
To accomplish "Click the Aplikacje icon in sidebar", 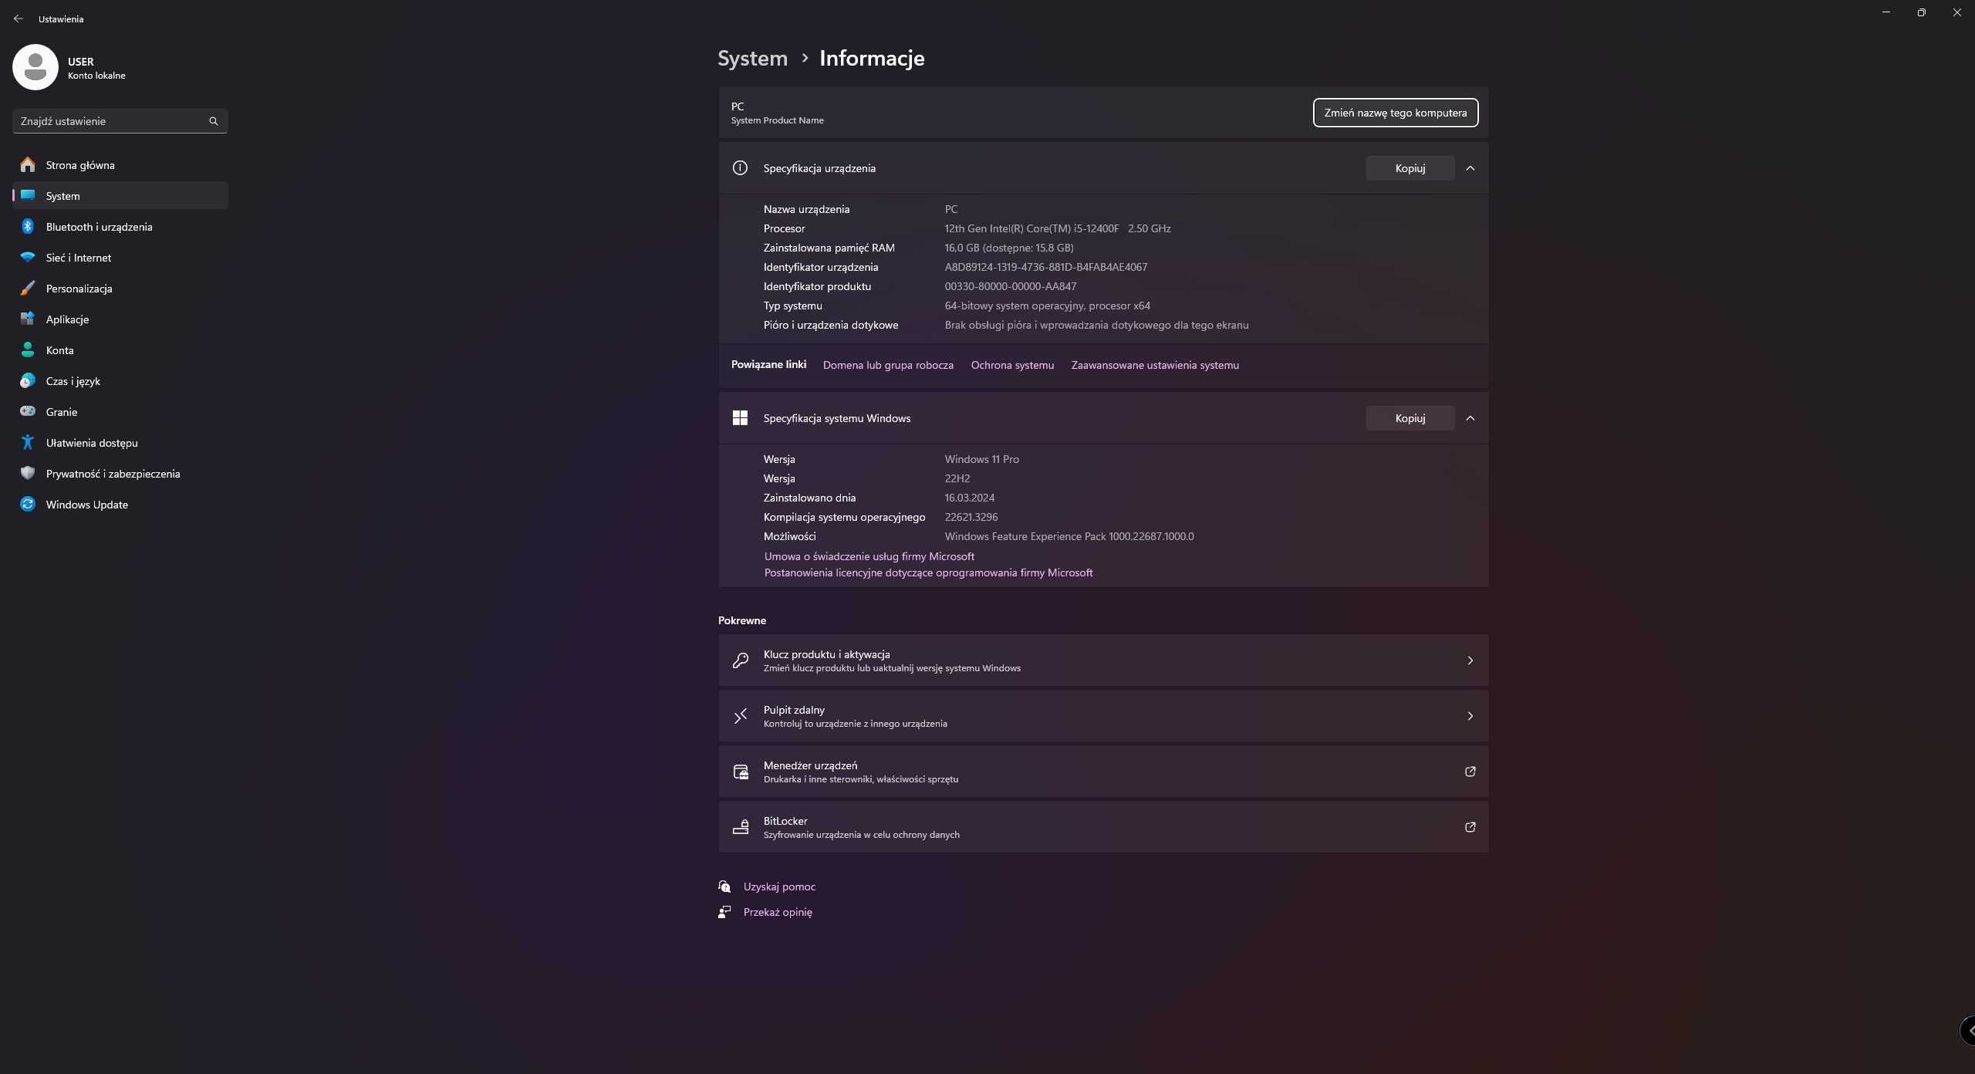I will pos(28,319).
